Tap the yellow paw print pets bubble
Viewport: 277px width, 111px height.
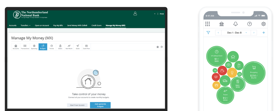tap(216, 85)
